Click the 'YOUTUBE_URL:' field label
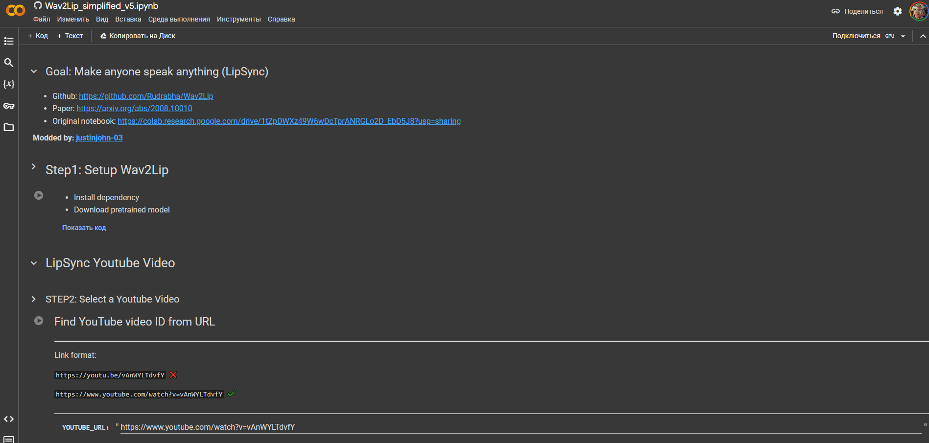This screenshot has height=443, width=929. pos(86,427)
